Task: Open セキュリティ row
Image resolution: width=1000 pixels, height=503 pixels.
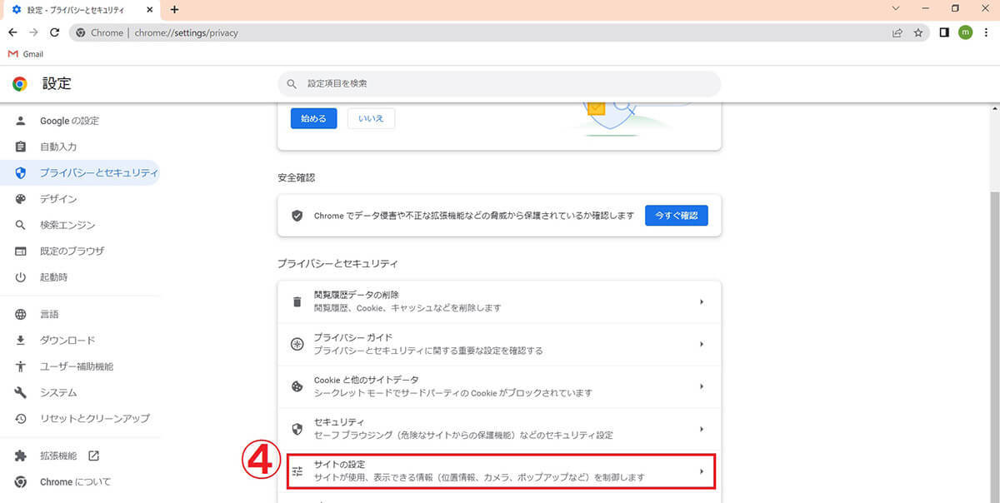Action: (499, 429)
